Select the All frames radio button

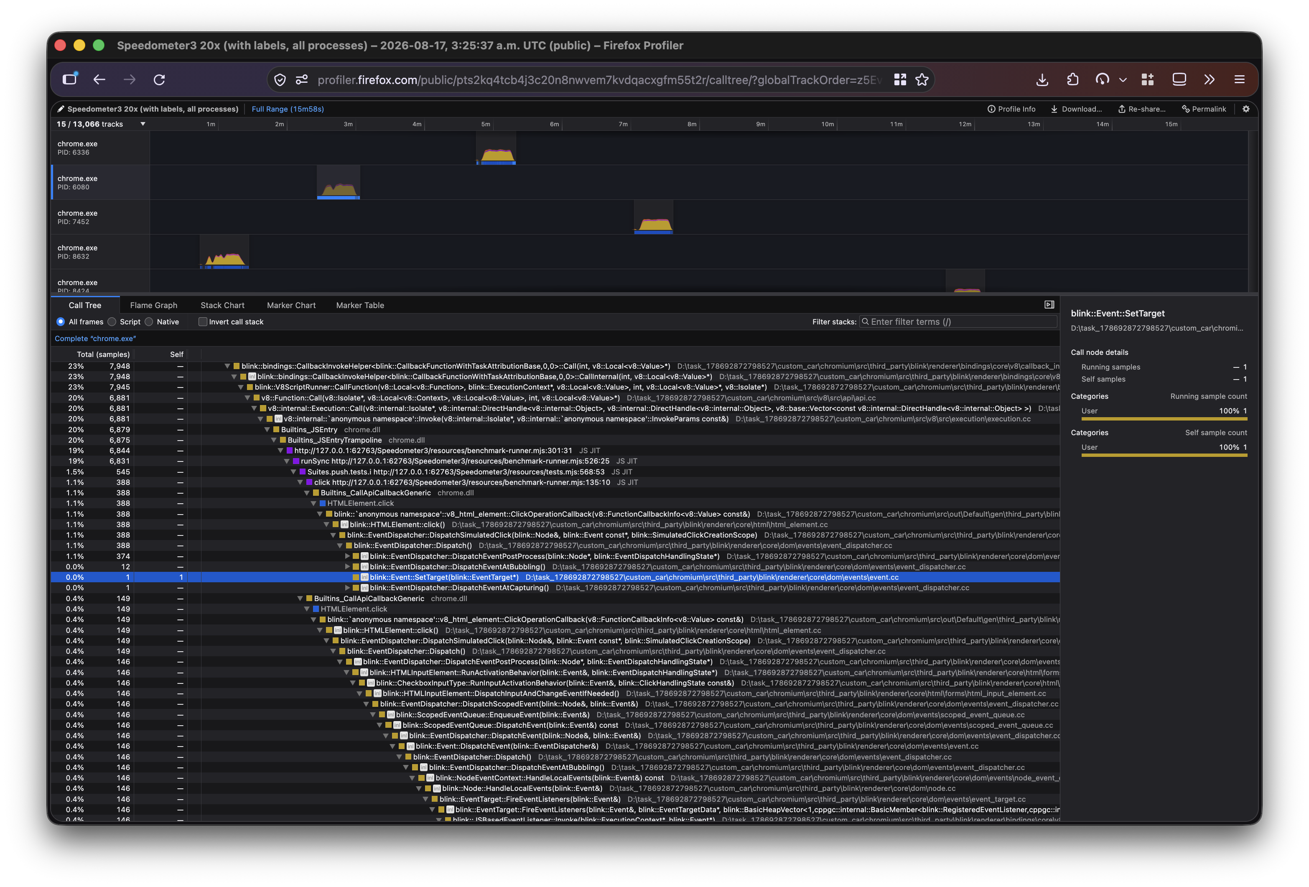point(61,321)
